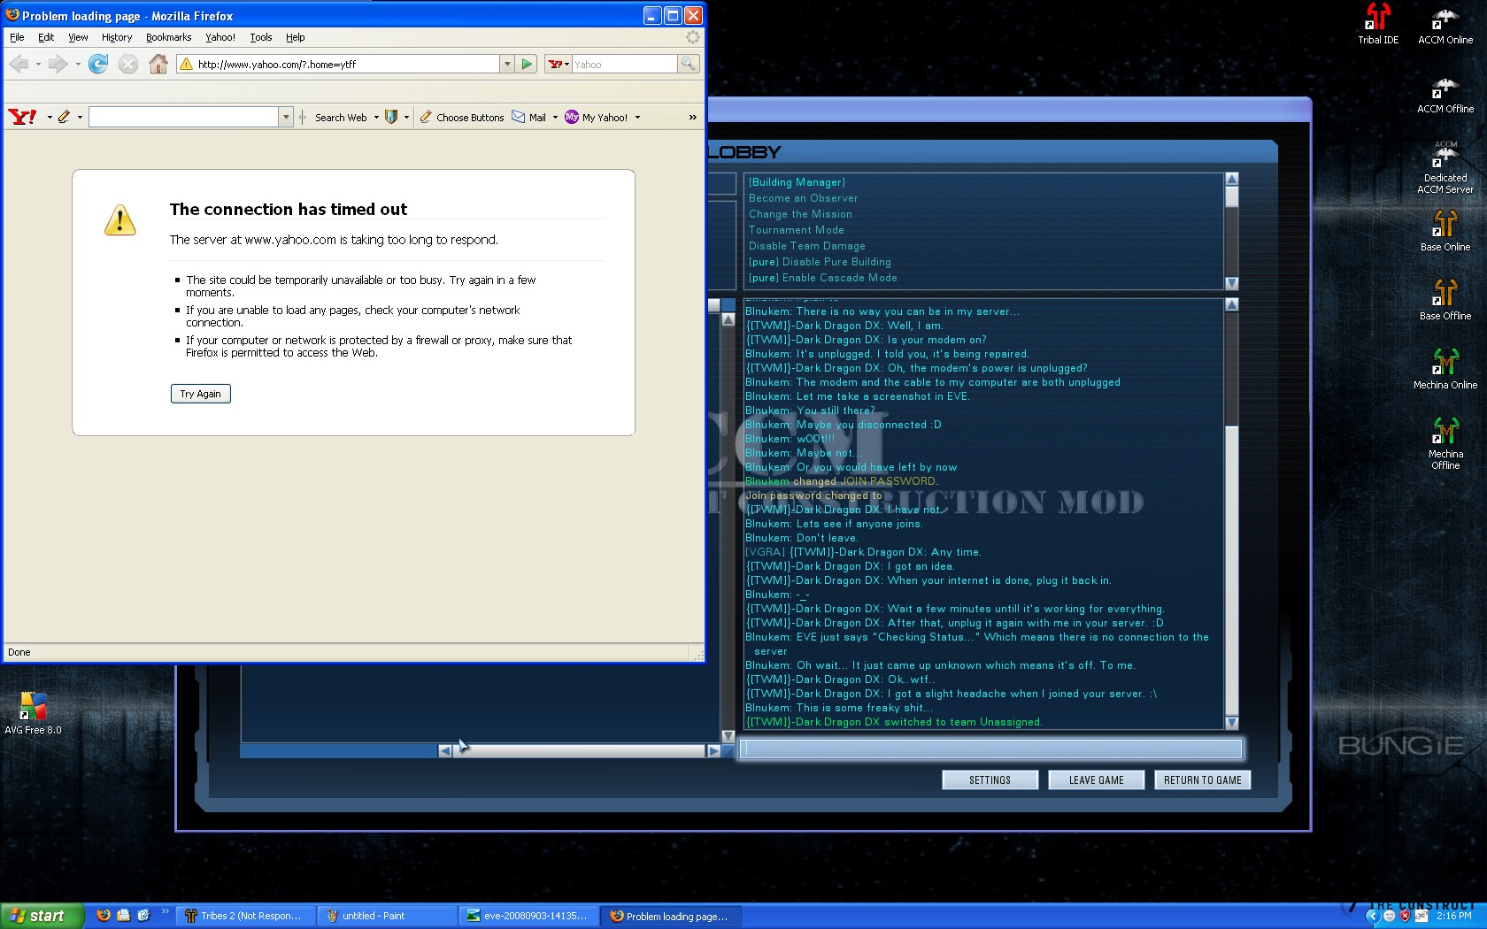Select 'Change the Mission' in the lobby list

800,214
